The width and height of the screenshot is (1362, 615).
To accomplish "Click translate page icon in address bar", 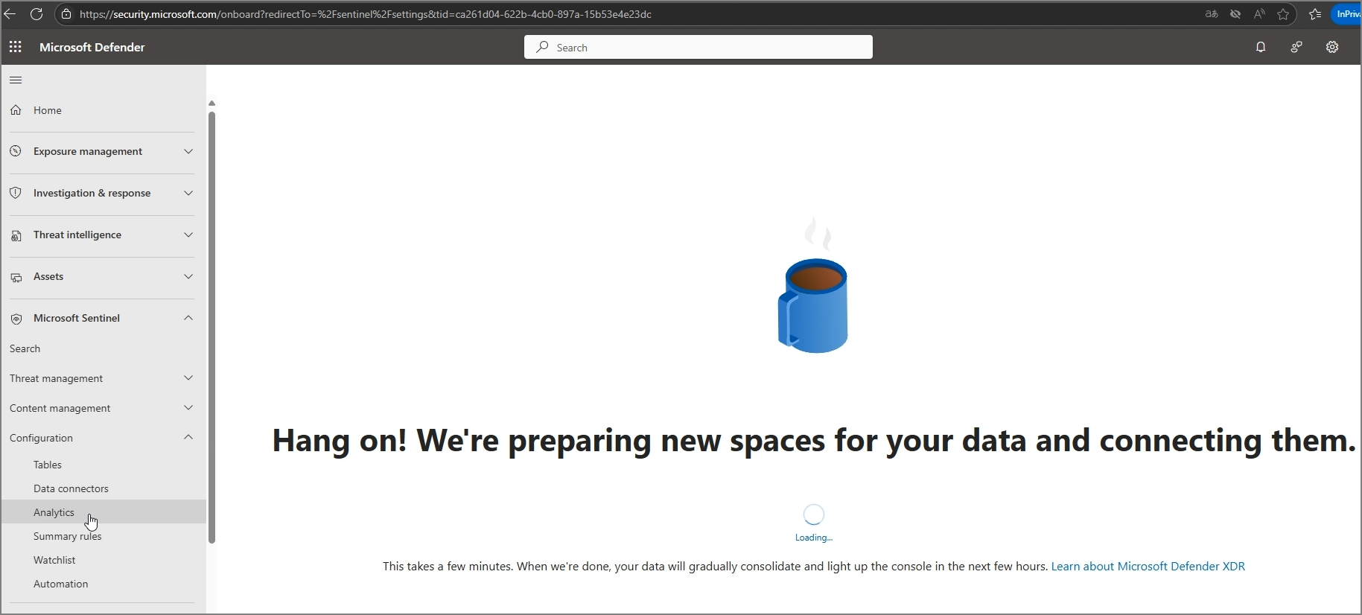I will 1212,14.
